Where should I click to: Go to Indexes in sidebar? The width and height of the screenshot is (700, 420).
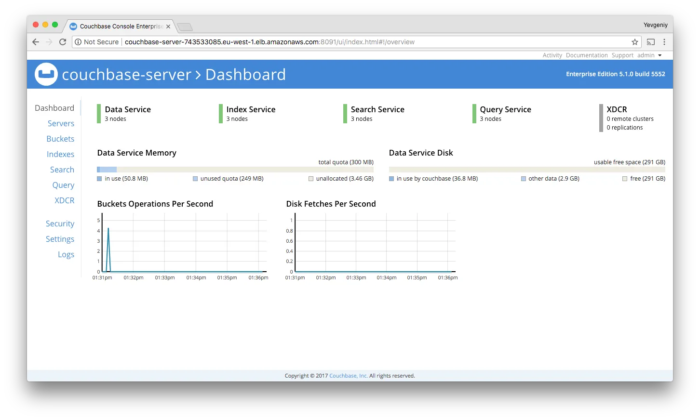click(x=60, y=154)
